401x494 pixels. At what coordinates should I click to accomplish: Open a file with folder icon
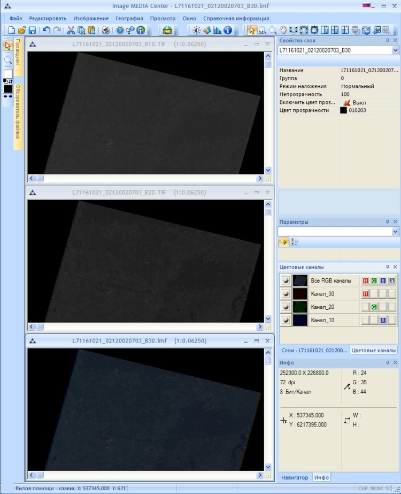point(22,31)
